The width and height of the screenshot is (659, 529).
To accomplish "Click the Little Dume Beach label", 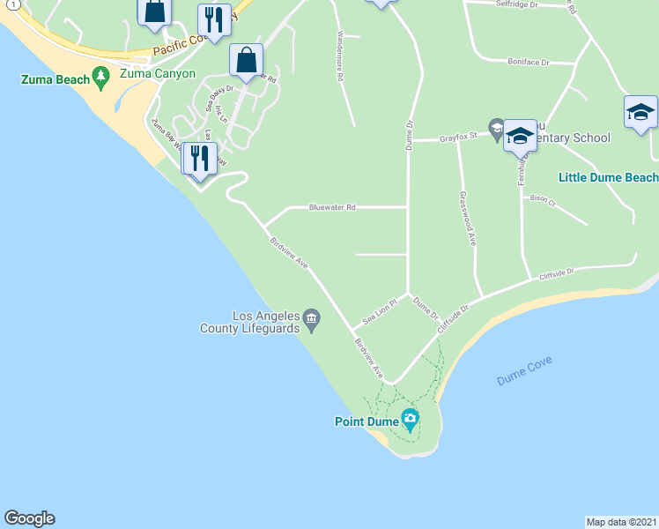I will tap(608, 177).
